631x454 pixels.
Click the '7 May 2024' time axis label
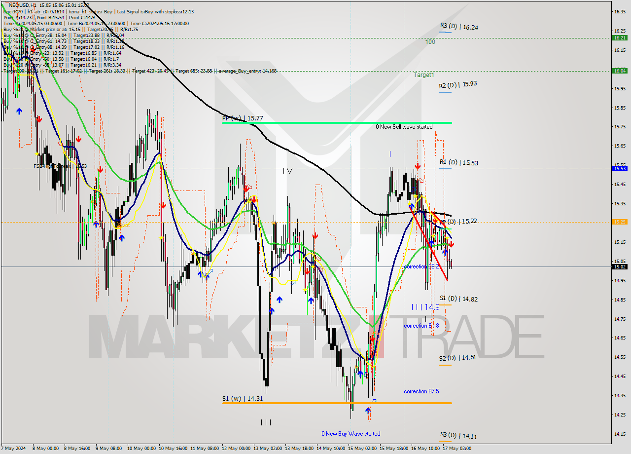point(14,449)
